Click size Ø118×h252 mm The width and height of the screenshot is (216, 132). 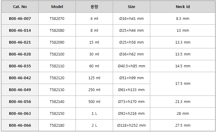pos(132,125)
